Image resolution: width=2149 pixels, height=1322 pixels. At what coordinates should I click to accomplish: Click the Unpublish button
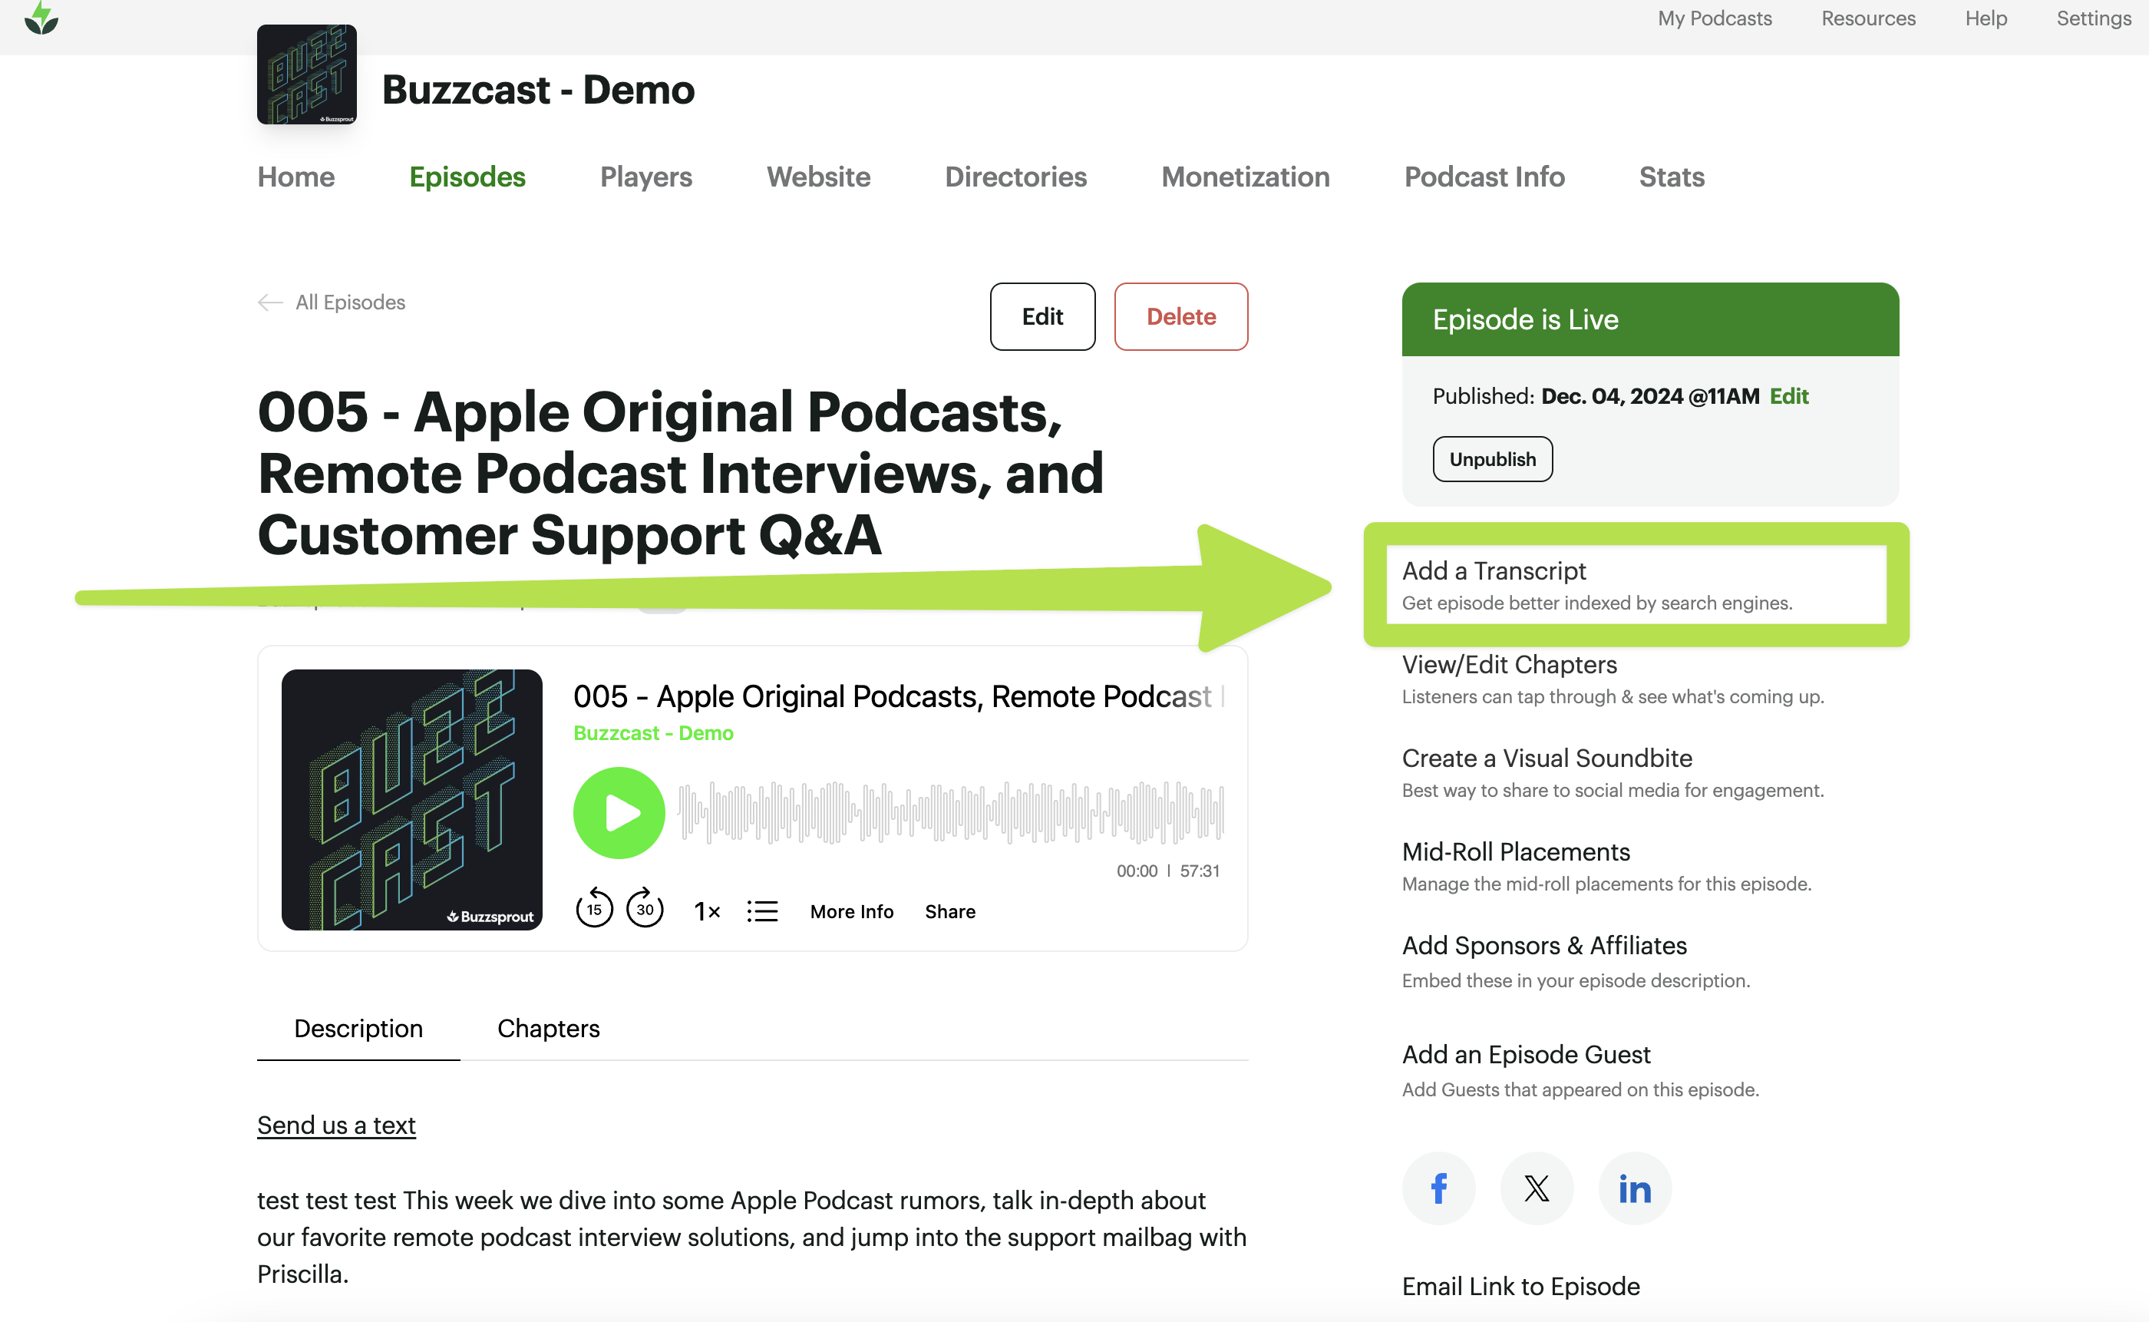pos(1492,459)
